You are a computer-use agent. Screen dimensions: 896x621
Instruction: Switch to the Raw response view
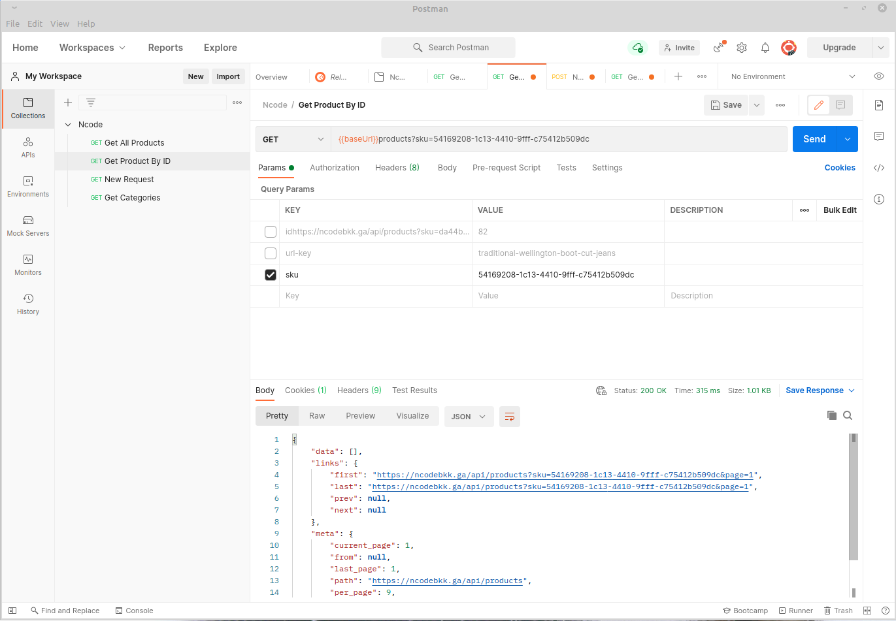click(317, 416)
